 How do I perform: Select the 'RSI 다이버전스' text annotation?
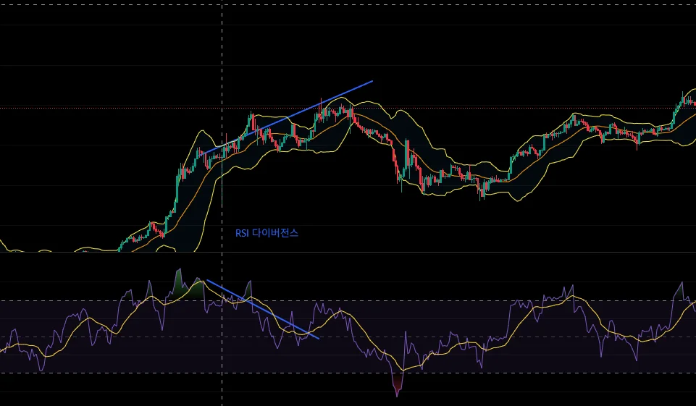tap(267, 233)
